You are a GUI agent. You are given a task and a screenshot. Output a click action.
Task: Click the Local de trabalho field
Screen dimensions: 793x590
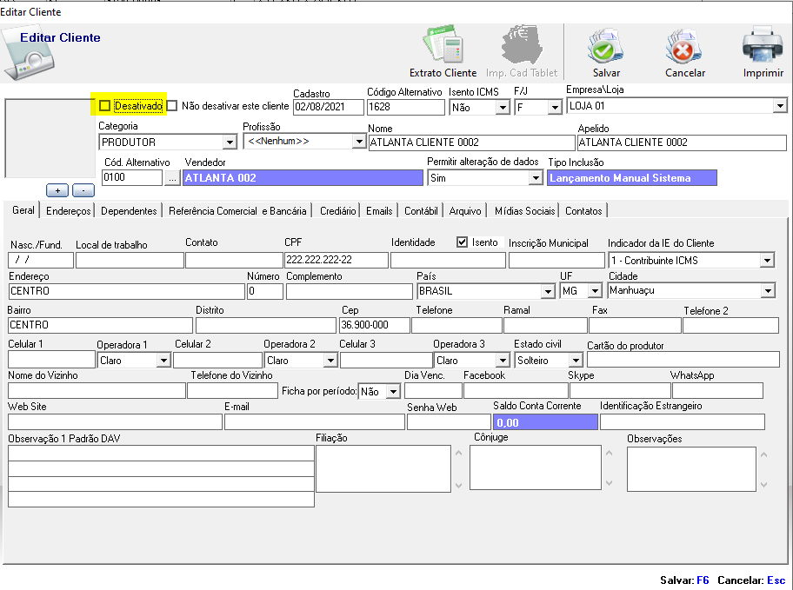pos(130,260)
